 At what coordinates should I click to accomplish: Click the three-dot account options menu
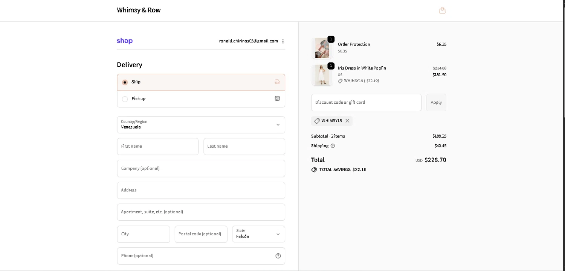click(x=283, y=41)
